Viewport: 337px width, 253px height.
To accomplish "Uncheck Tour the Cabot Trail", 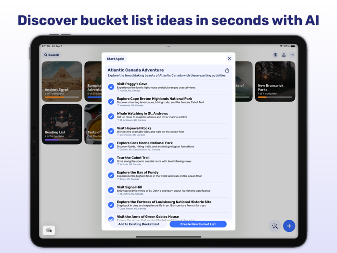I will pos(111,160).
